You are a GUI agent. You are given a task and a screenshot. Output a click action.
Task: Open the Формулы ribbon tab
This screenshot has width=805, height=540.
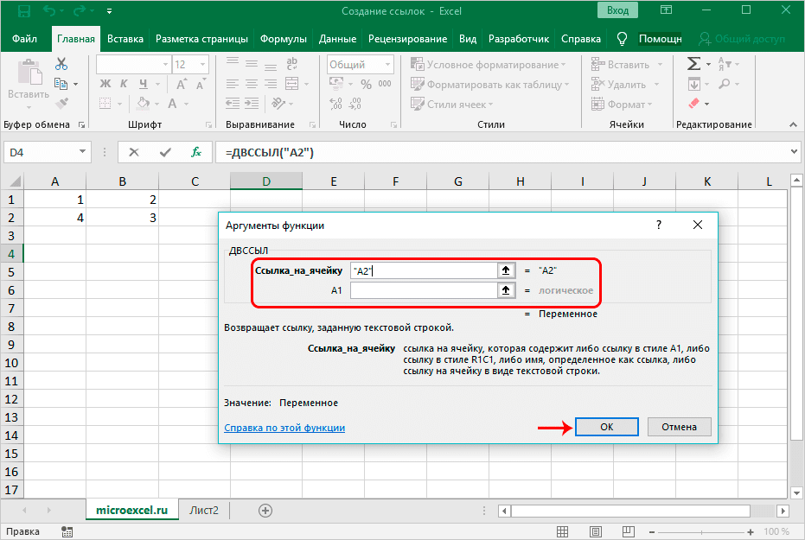point(284,39)
